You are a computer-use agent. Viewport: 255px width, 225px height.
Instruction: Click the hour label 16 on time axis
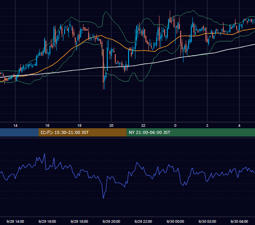tap(47, 126)
